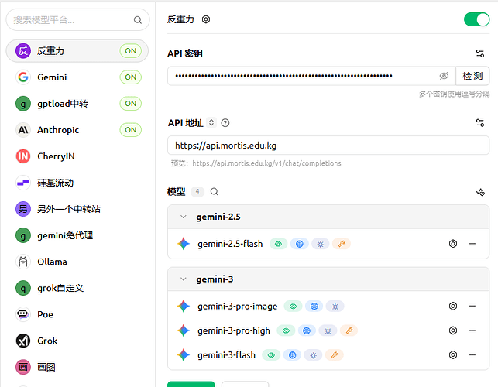The width and height of the screenshot is (498, 387).
Task: Select Grok provider
Action: 77,341
